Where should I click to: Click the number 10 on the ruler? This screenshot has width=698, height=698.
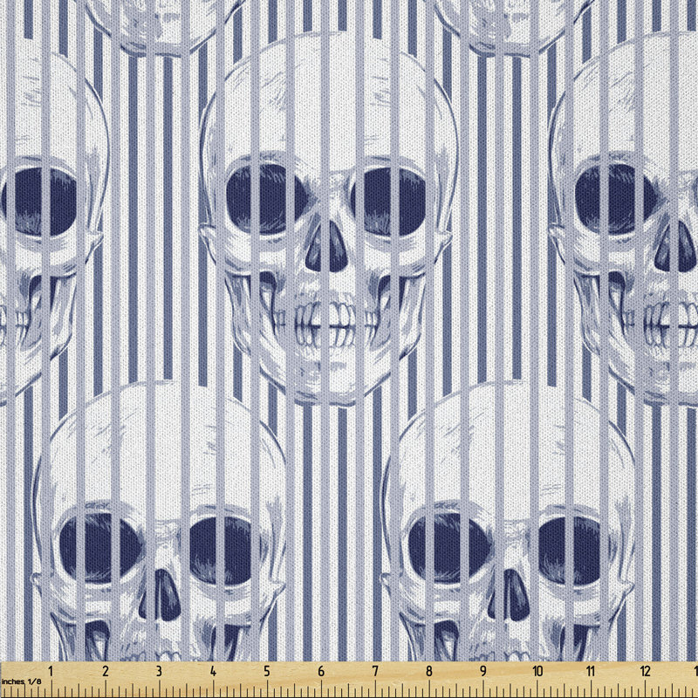(x=537, y=671)
